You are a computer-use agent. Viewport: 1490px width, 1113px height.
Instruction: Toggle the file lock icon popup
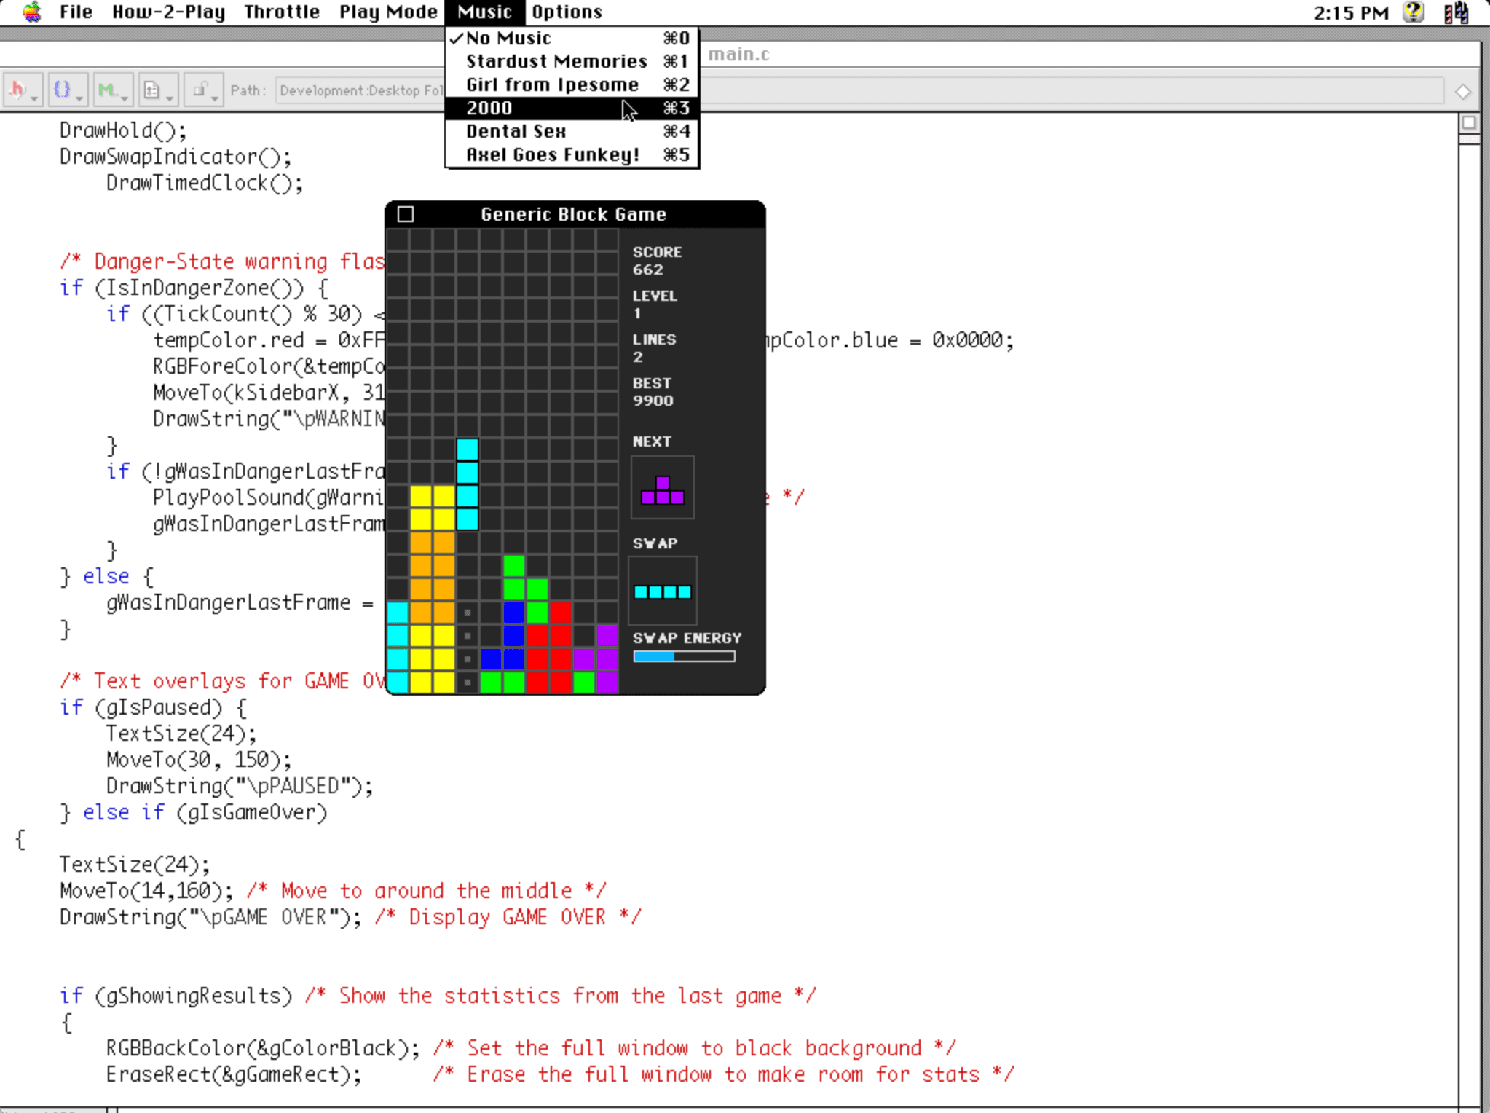click(203, 90)
